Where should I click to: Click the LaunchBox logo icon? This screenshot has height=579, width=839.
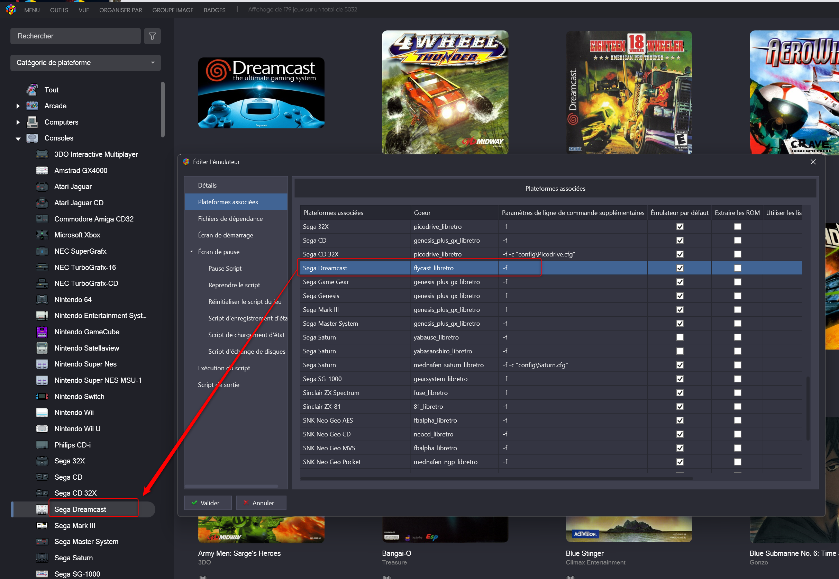pyautogui.click(x=11, y=9)
